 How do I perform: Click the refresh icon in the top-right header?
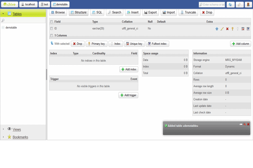(x=230, y=4)
